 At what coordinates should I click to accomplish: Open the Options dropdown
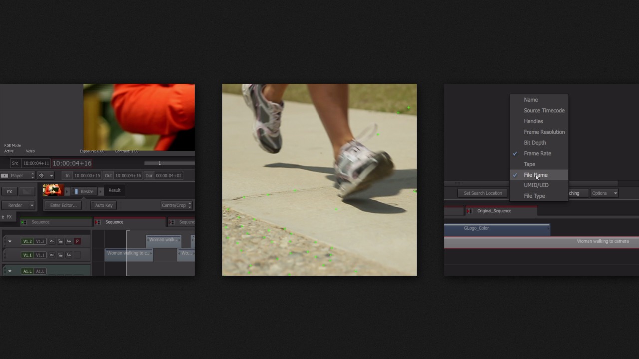[x=604, y=193]
